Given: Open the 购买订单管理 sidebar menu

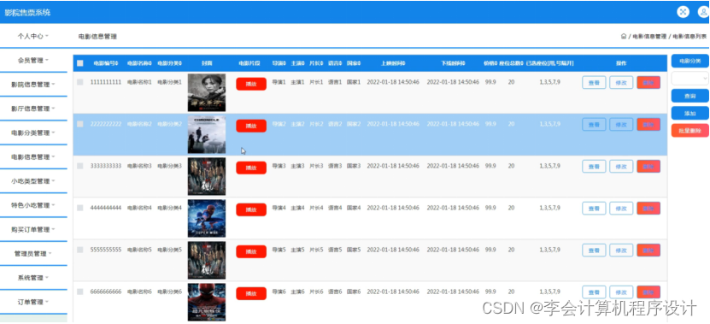Looking at the screenshot, I should point(33,229).
